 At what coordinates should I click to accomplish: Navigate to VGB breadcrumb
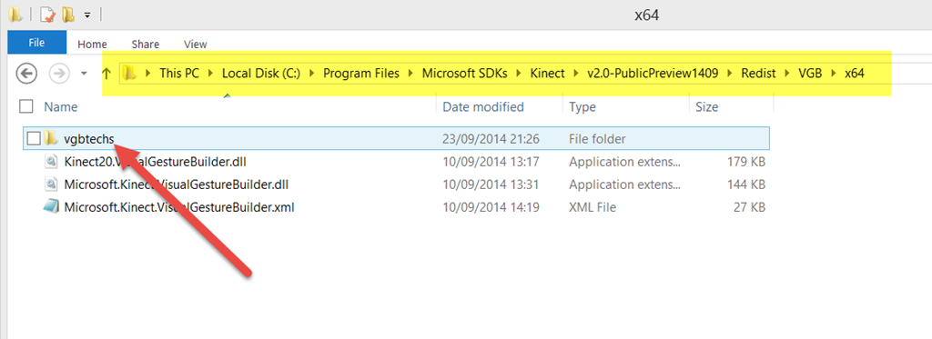810,74
